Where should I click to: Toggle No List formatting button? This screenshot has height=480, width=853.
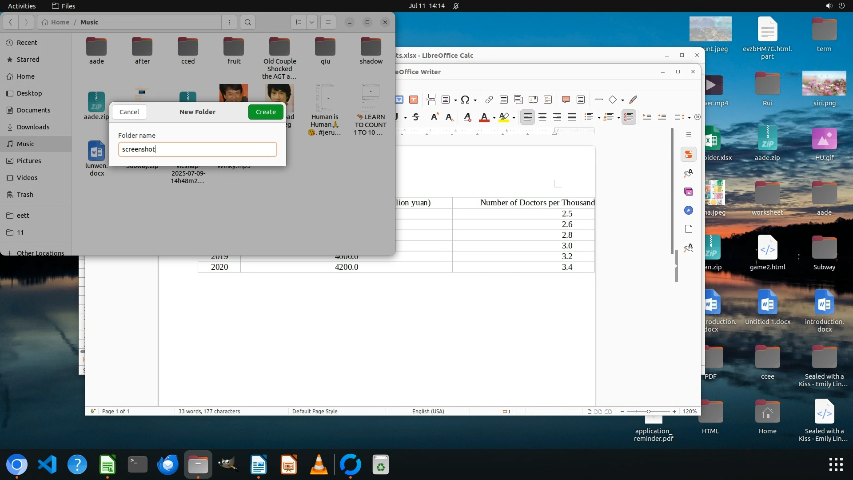pyautogui.click(x=628, y=117)
